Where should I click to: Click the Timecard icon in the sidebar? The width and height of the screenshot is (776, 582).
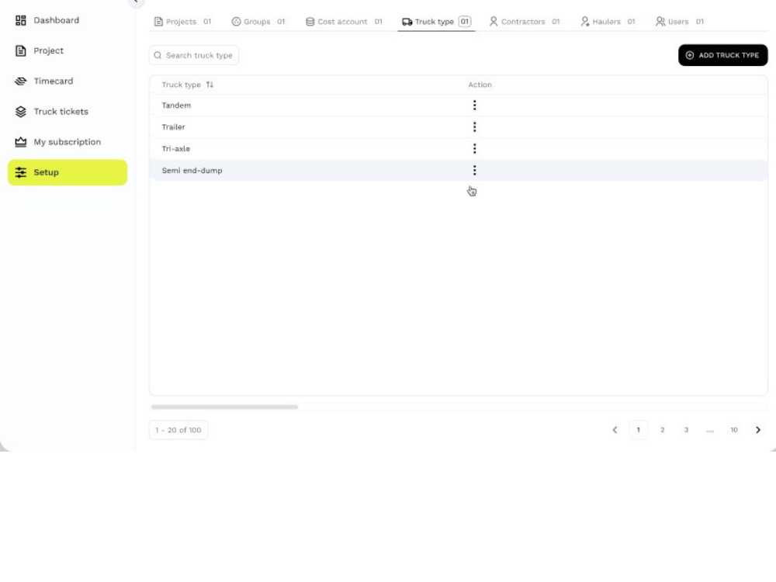click(21, 81)
